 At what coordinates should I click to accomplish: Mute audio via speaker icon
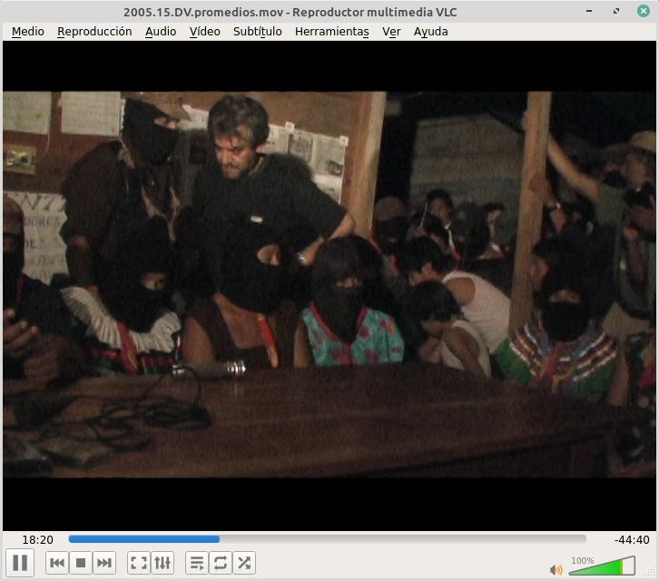click(x=556, y=569)
